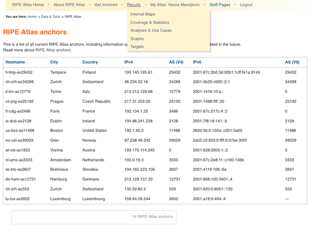Viewport: 313px width, 233px height.
Task: Click IPv6 address 2620:3b:0:105a::c001:5a02
Action: [x=217, y=131]
